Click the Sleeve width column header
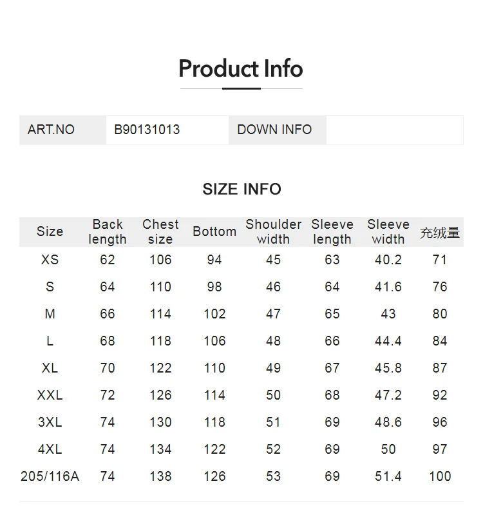The height and width of the screenshot is (515, 483). click(x=388, y=232)
